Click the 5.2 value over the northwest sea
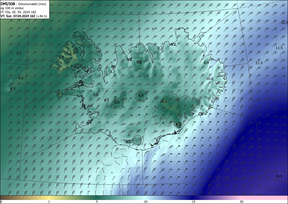The height and width of the screenshot is (204, 288). pos(19,54)
